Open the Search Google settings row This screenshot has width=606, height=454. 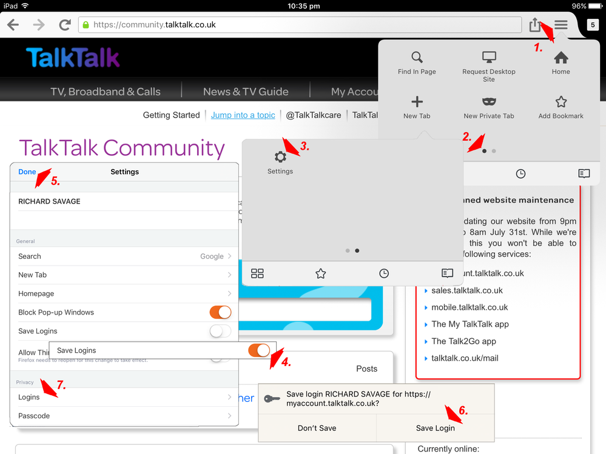click(x=124, y=256)
